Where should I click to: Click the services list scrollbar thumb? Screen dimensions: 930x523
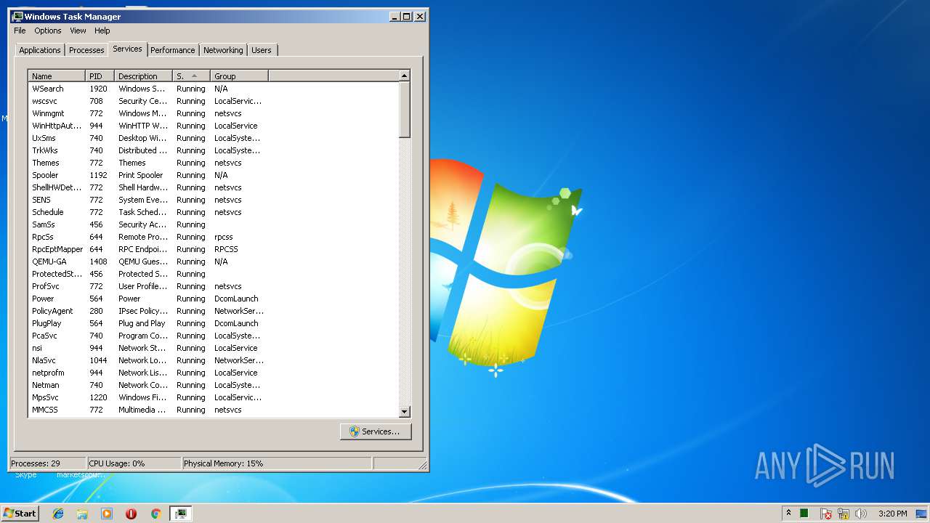click(405, 109)
